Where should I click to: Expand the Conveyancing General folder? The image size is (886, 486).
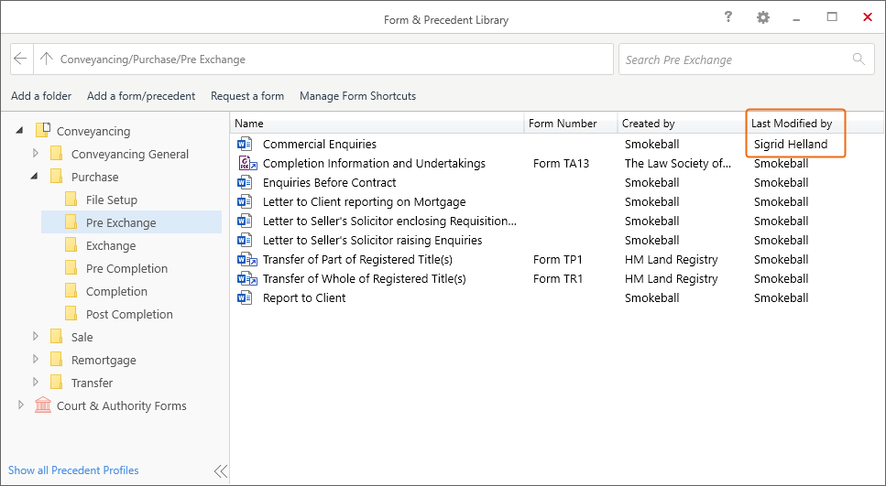(36, 153)
